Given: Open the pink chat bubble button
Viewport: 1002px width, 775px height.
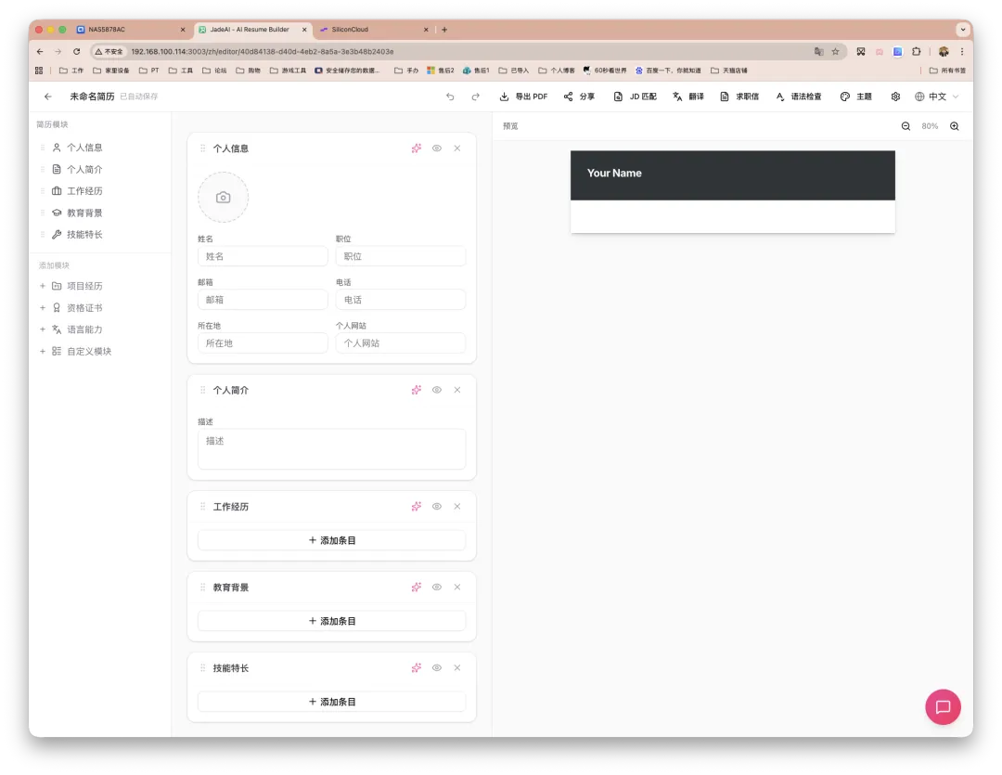Looking at the screenshot, I should (x=943, y=706).
